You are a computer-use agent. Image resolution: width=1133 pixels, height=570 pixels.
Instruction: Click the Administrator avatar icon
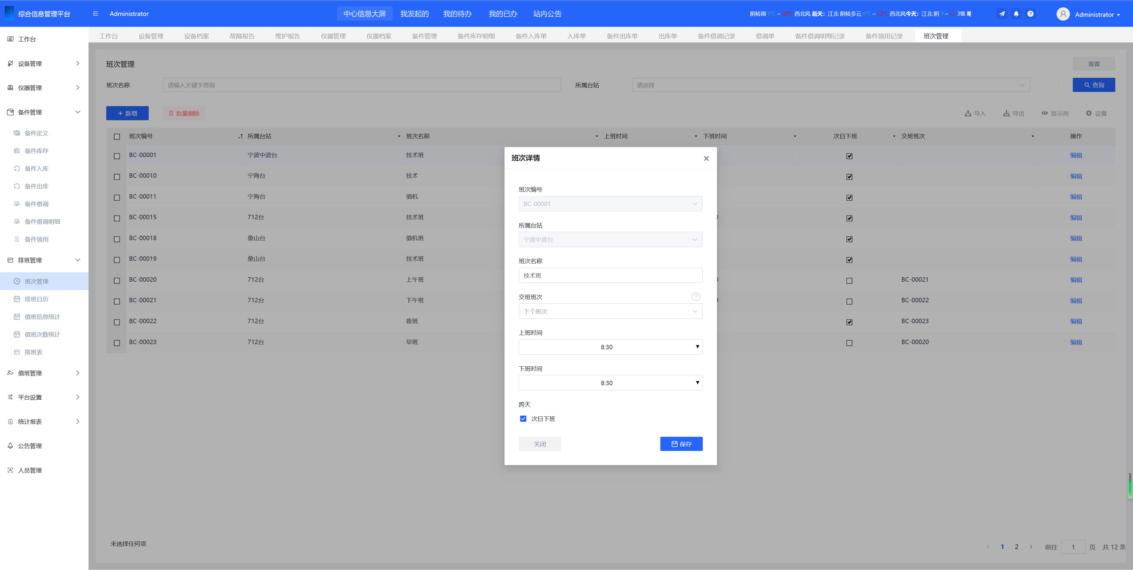[1062, 14]
